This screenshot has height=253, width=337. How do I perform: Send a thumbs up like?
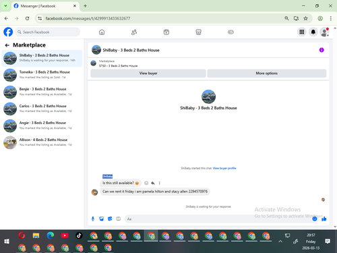click(324, 219)
